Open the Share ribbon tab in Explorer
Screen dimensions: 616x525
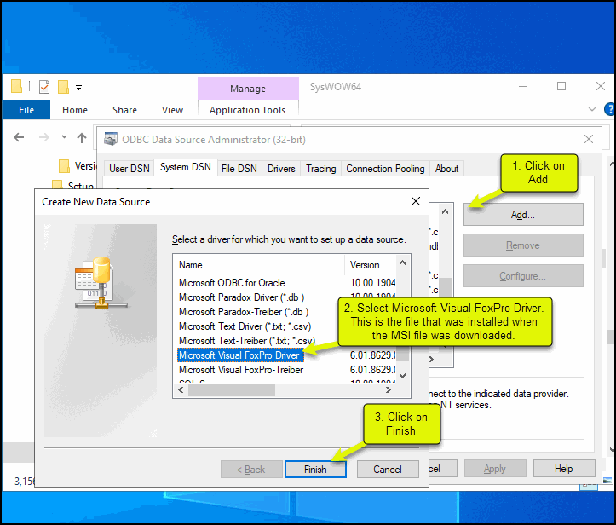[x=125, y=110]
